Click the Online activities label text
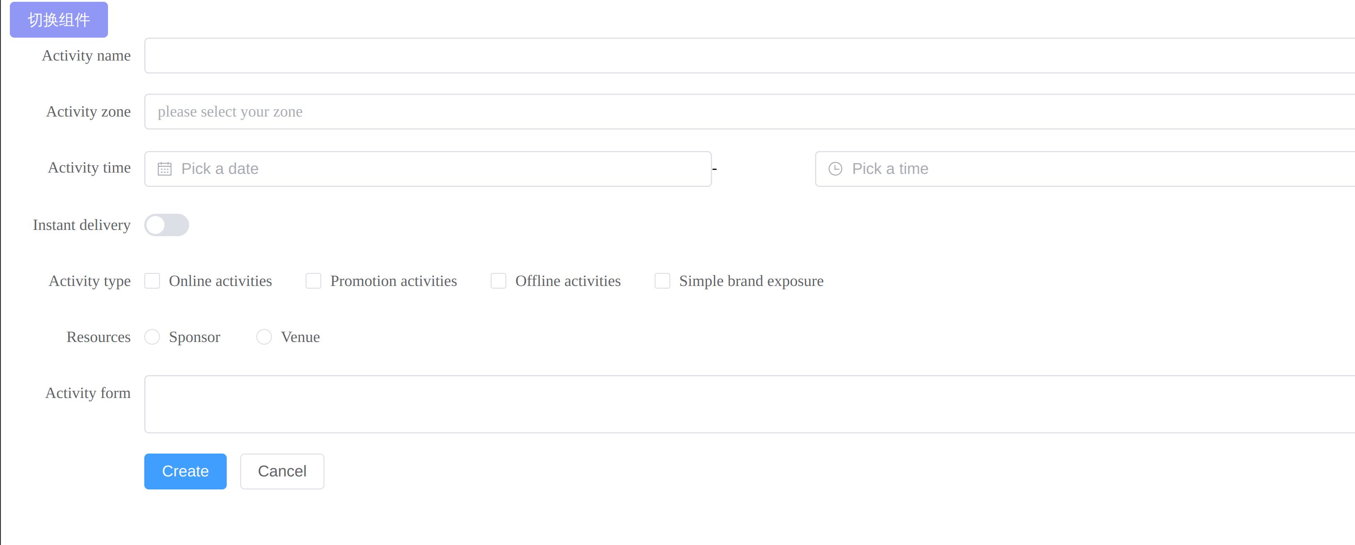Viewport: 1355px width, 545px height. pyautogui.click(x=220, y=281)
